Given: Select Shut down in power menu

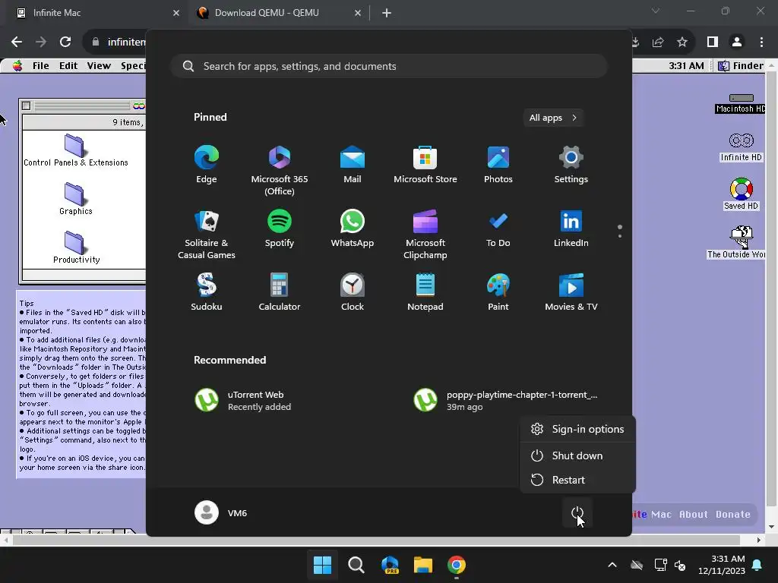Looking at the screenshot, I should click(x=577, y=455).
